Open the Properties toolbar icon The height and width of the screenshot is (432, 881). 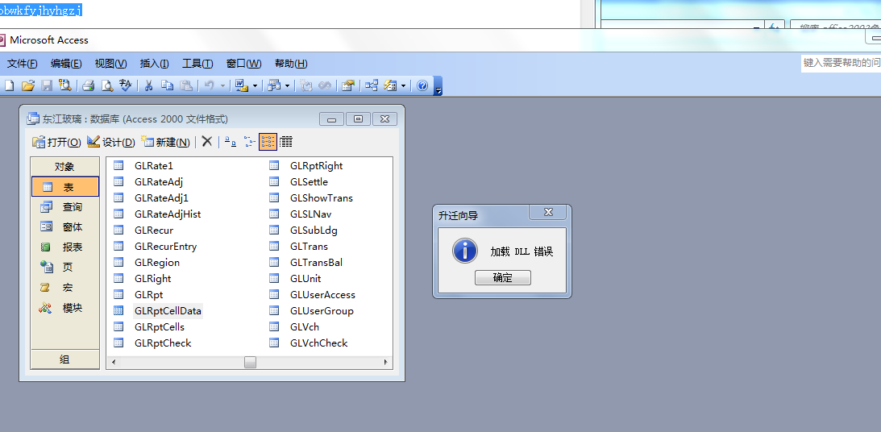click(348, 85)
